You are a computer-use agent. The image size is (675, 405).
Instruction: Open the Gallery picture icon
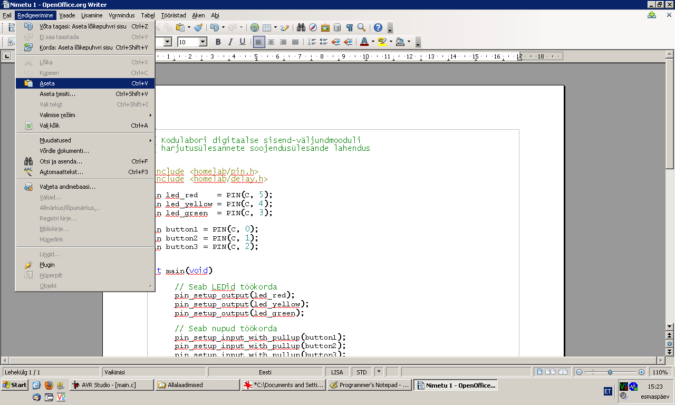pos(325,27)
